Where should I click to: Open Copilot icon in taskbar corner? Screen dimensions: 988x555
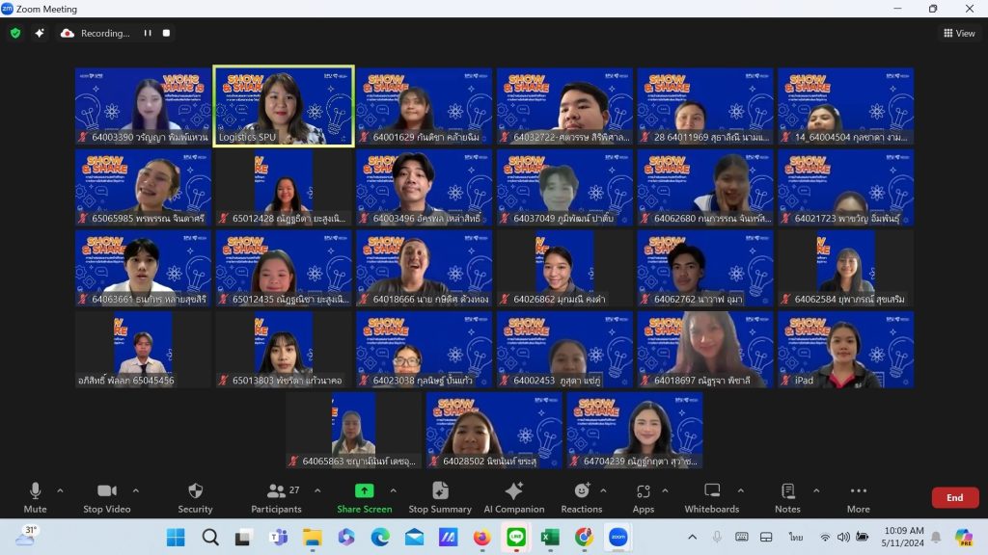tap(964, 538)
